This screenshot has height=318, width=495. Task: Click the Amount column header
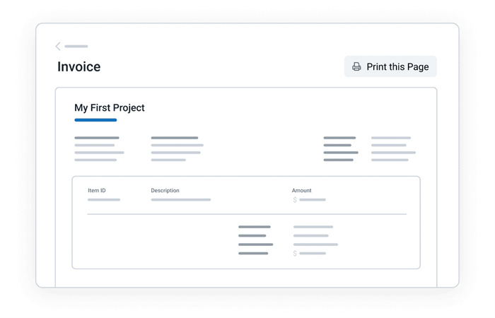point(301,191)
